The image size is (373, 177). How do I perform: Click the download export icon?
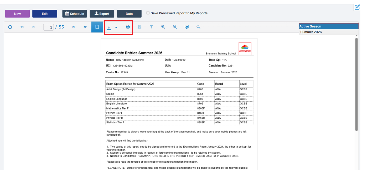click(109, 27)
